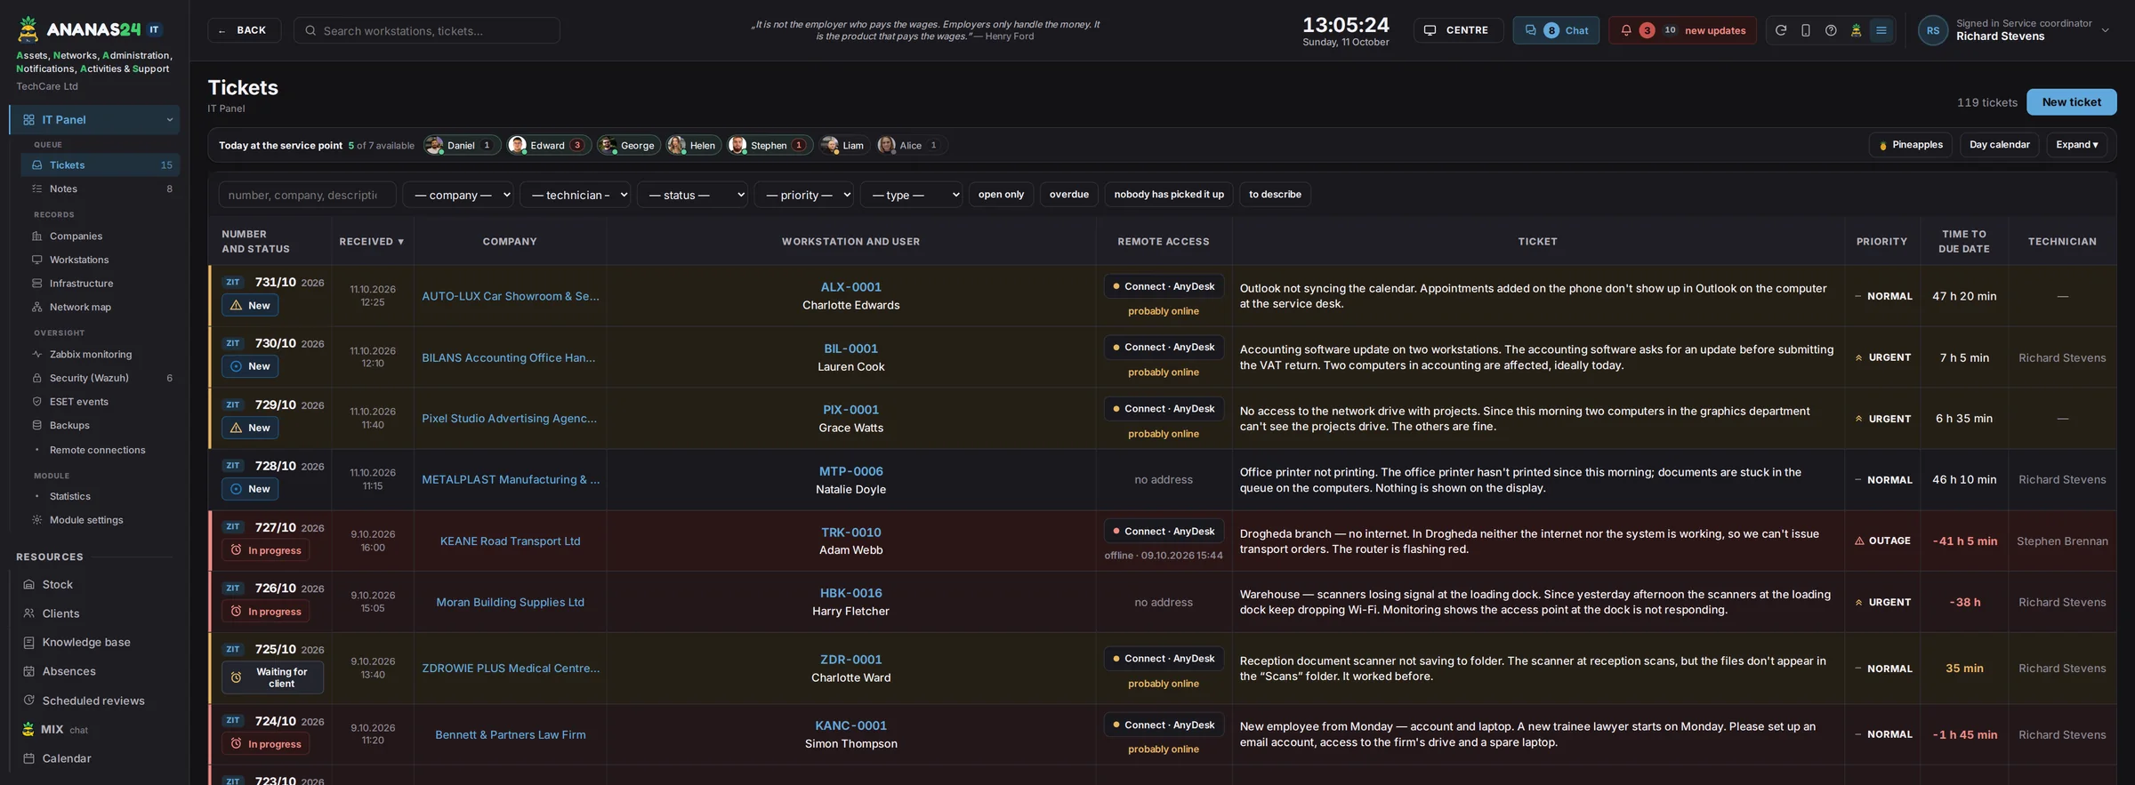Screen dimensions: 2135x785
Task: Click Edward's avatar chip at the service point
Action: (549, 146)
